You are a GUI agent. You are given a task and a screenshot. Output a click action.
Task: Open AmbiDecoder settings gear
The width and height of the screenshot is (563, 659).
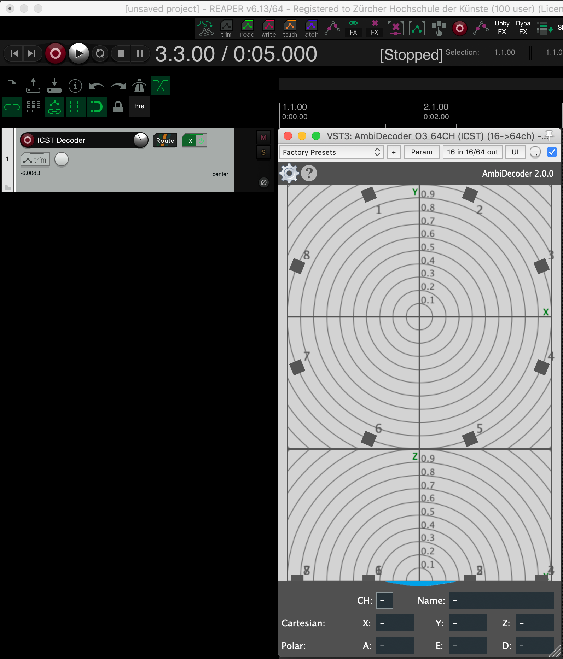(x=289, y=173)
